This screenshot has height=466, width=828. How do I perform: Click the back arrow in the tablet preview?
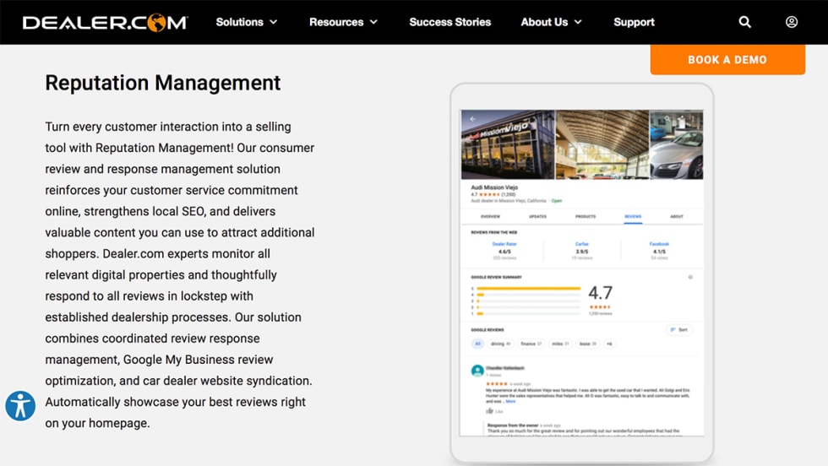[472, 119]
